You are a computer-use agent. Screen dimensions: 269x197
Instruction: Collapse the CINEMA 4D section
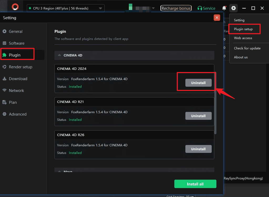(59, 55)
